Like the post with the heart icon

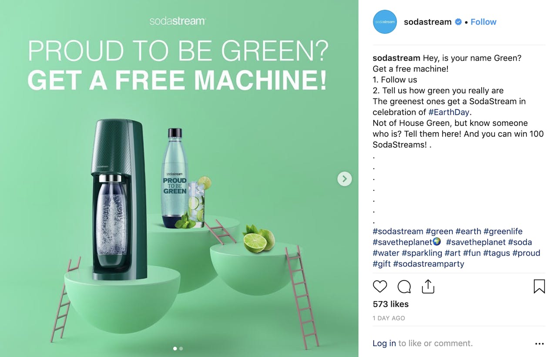[x=380, y=286]
